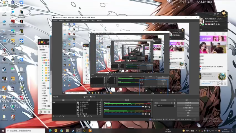Viewport: 236px width, 133px height.
Task: Open gear settings for 桌面音频 audio channel
Action: tap(149, 114)
